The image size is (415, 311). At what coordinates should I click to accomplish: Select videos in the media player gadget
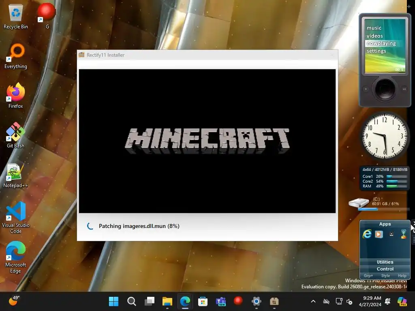[x=374, y=36]
